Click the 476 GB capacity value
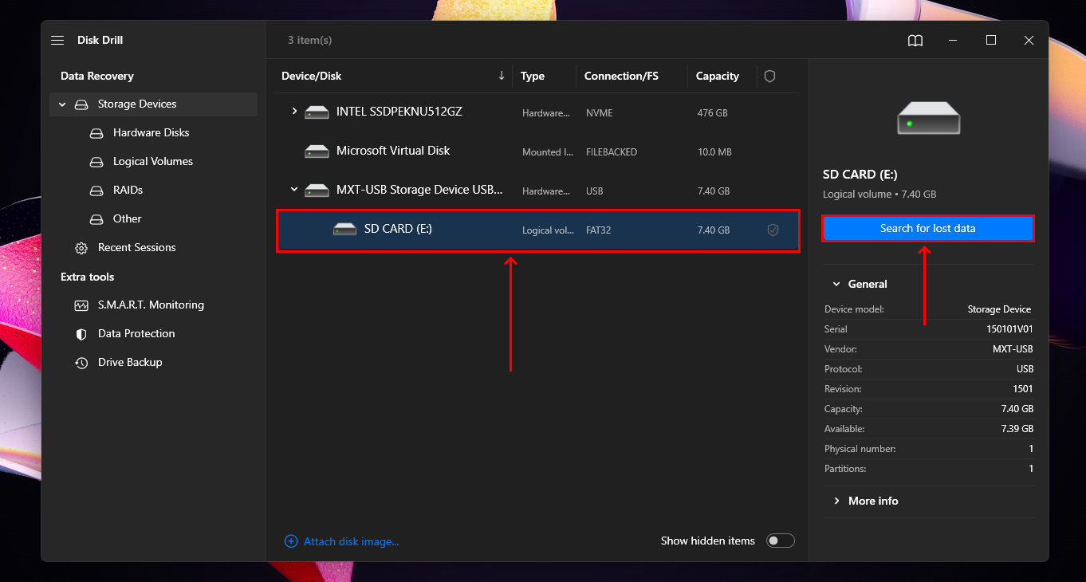 point(712,113)
